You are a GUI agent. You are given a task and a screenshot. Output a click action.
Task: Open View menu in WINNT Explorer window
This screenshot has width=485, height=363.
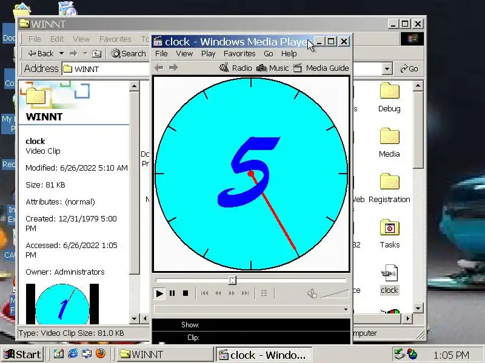click(81, 39)
